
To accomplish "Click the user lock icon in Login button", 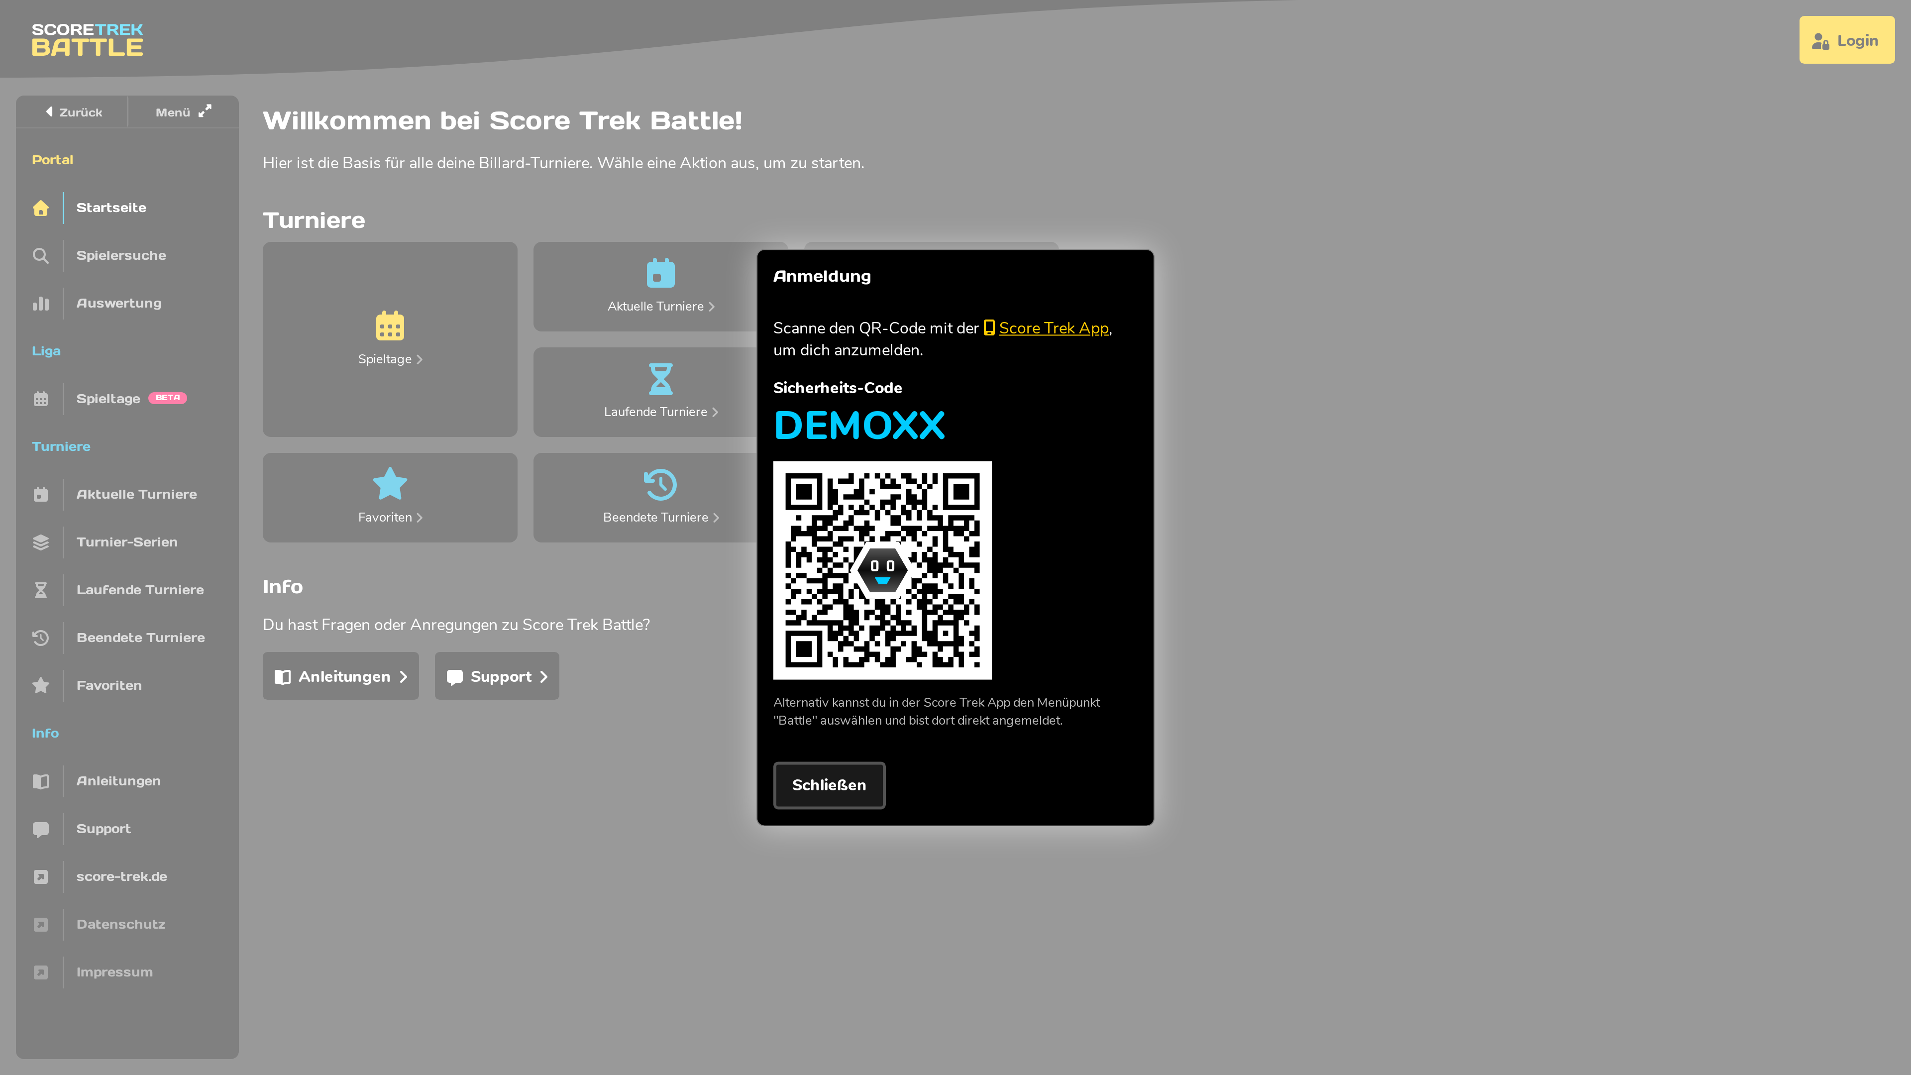I will (x=1820, y=41).
